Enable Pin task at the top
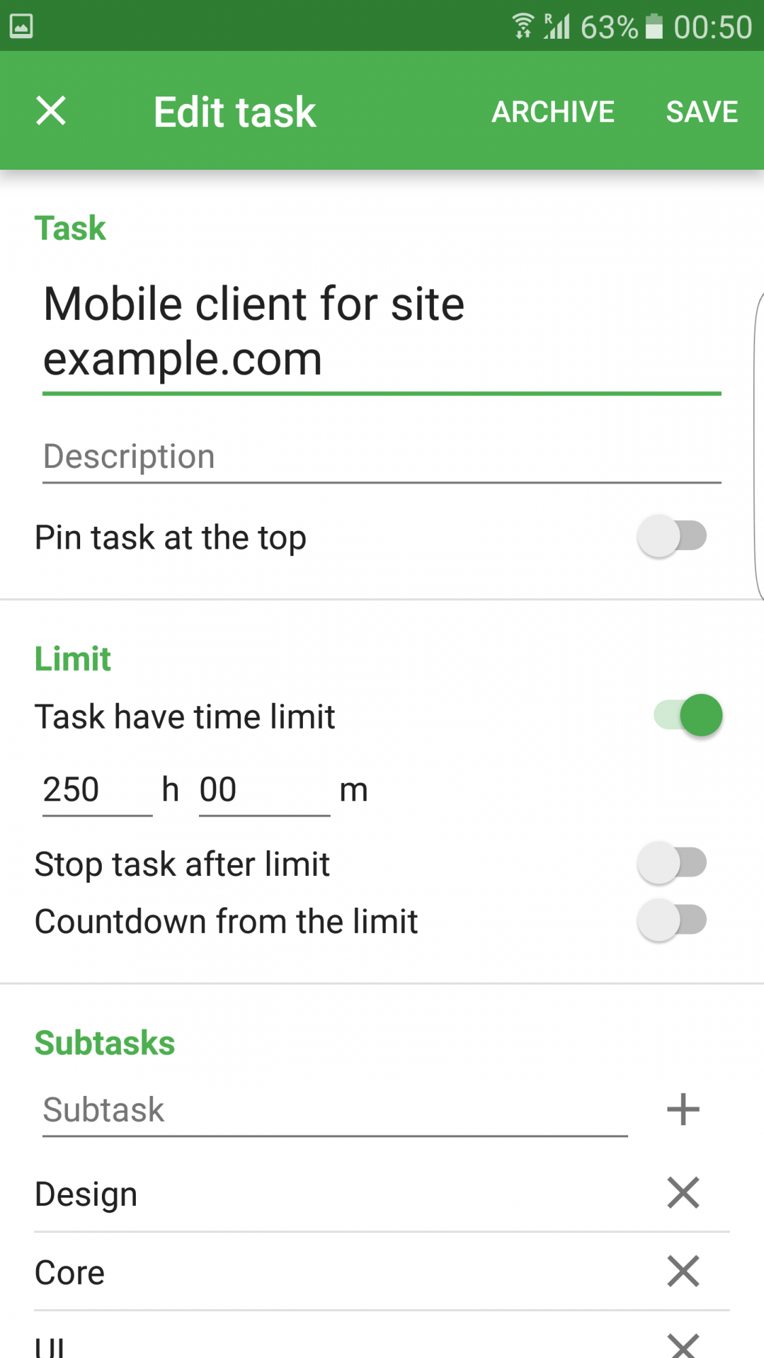Viewport: 764px width, 1358px height. 672,536
